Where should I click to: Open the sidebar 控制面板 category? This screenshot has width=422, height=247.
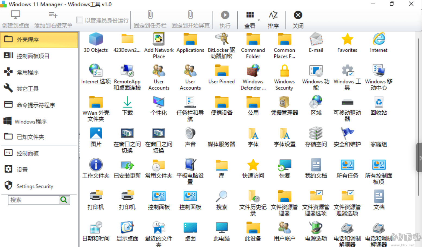click(39, 153)
